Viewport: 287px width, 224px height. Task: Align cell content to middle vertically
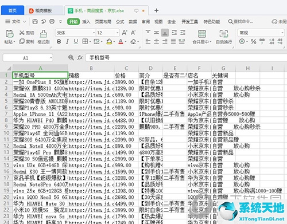(156, 33)
